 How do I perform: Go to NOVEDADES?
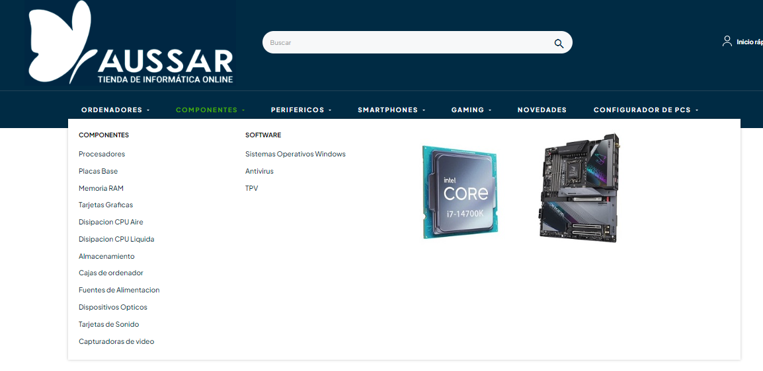(542, 110)
